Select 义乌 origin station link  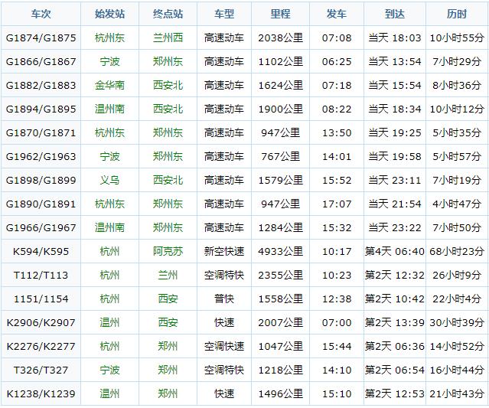coord(109,180)
